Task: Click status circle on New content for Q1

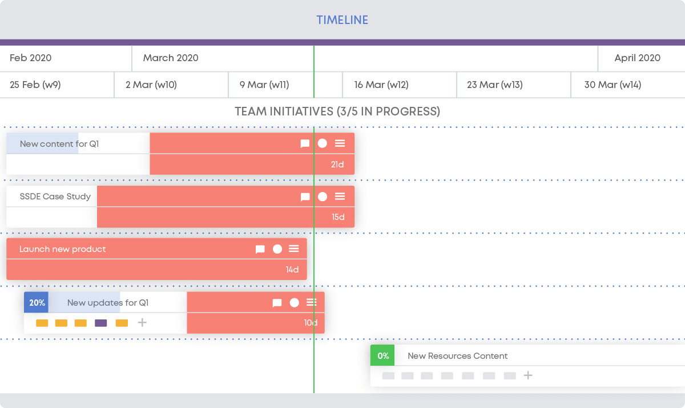Action: point(323,143)
